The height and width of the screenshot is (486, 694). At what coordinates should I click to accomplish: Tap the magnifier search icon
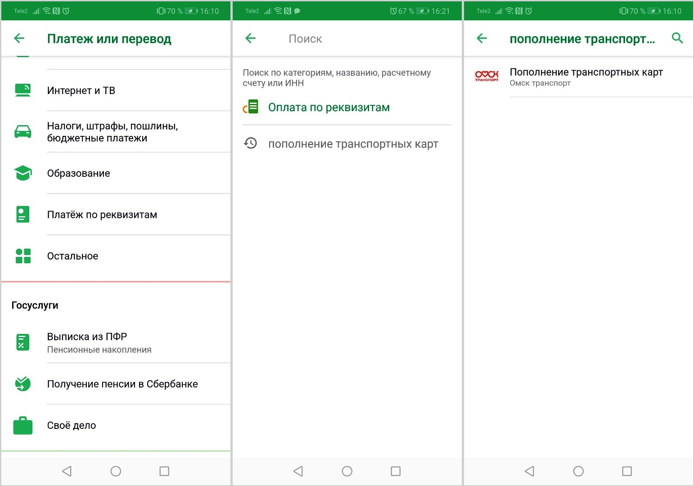[x=677, y=38]
